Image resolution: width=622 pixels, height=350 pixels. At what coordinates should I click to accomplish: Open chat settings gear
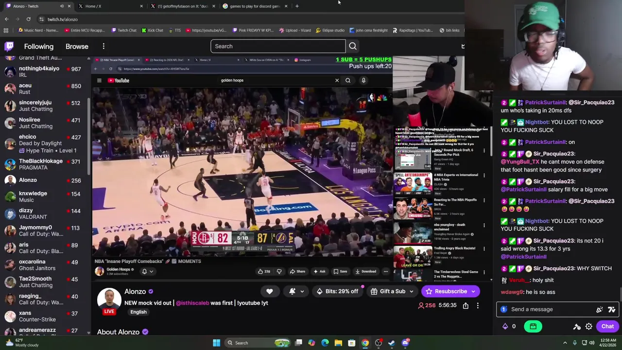tap(589, 327)
